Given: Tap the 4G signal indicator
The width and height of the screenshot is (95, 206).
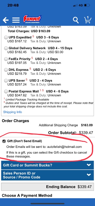Looking at the screenshot, I should pos(81,5).
